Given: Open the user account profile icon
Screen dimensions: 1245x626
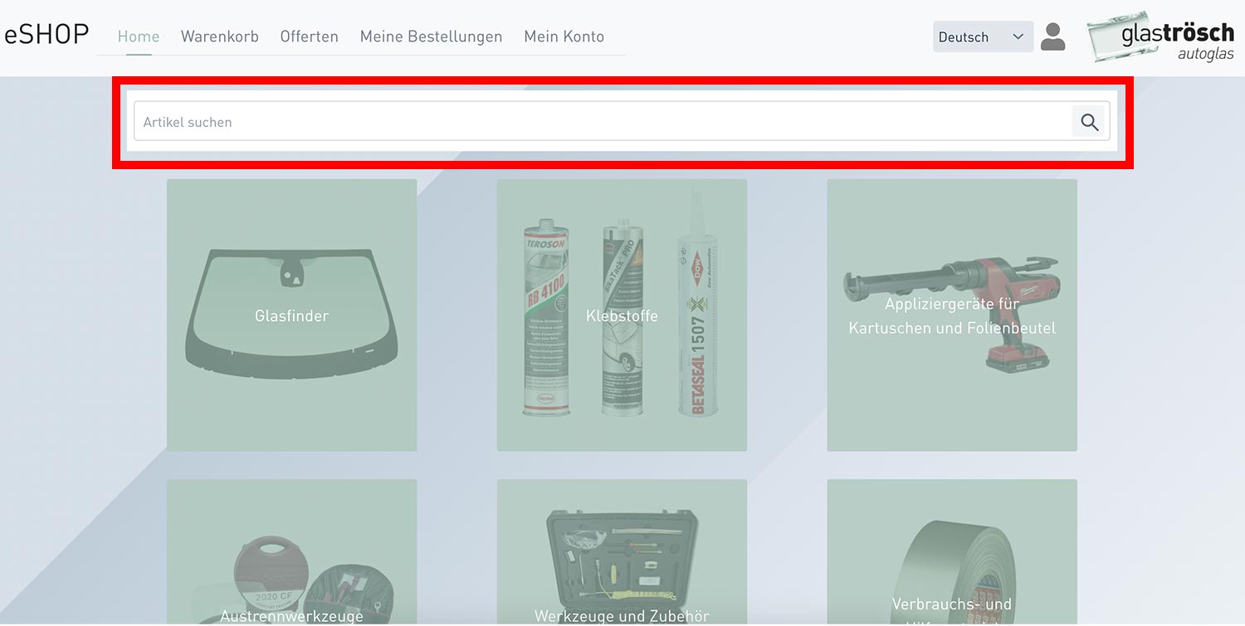Looking at the screenshot, I should 1052,36.
